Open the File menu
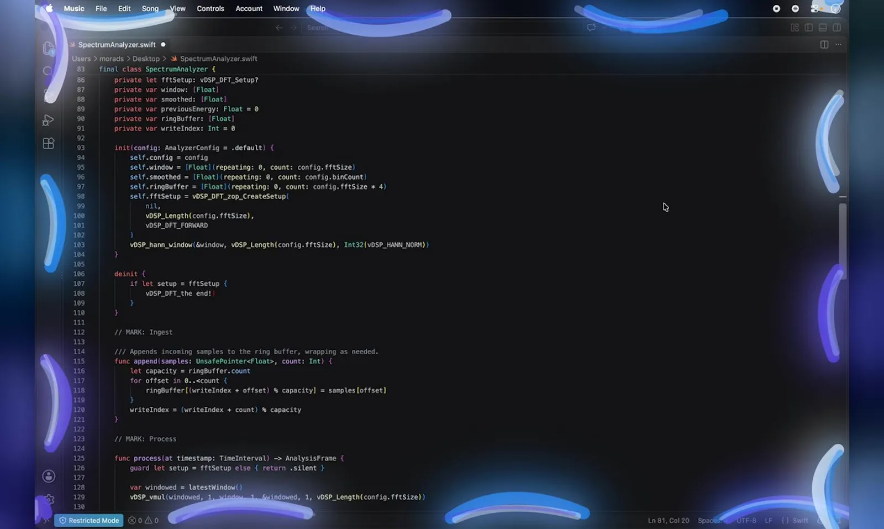Viewport: 884px width, 529px height. click(101, 8)
